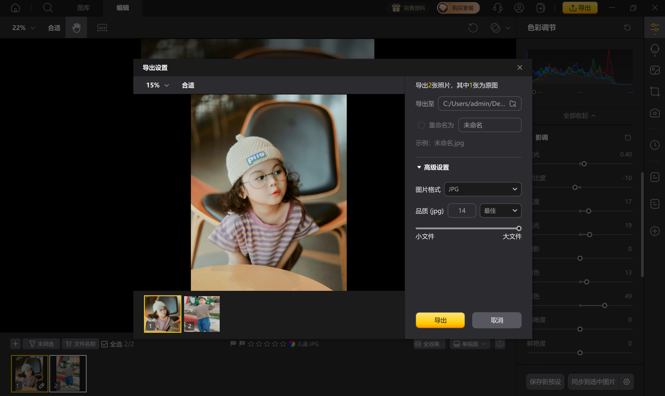Click the user account profile icon

(519, 8)
